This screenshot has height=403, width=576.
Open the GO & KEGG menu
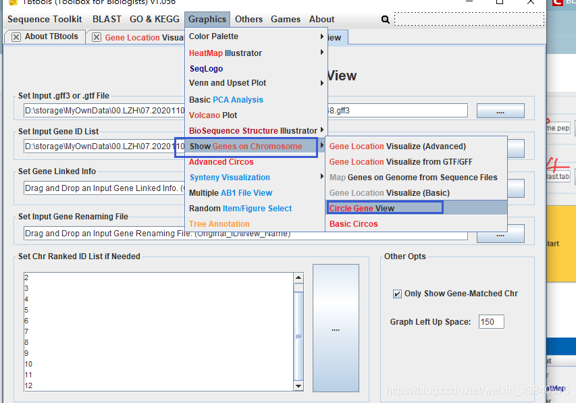tap(154, 19)
